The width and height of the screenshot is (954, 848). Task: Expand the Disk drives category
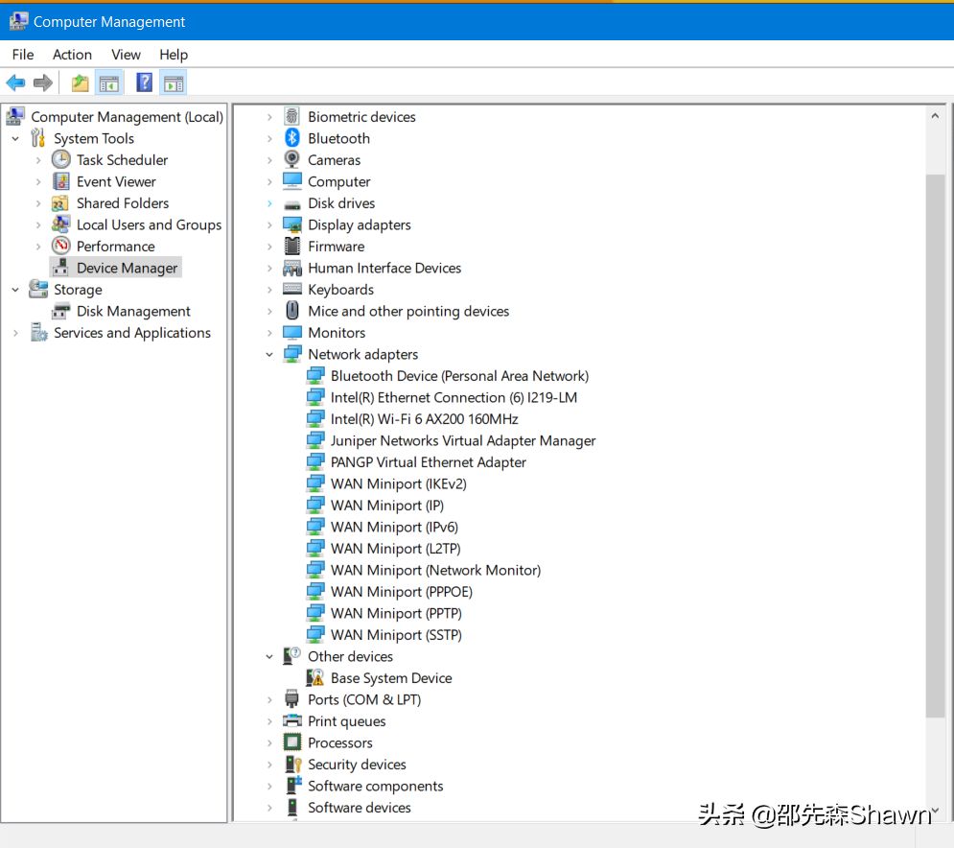click(x=268, y=203)
